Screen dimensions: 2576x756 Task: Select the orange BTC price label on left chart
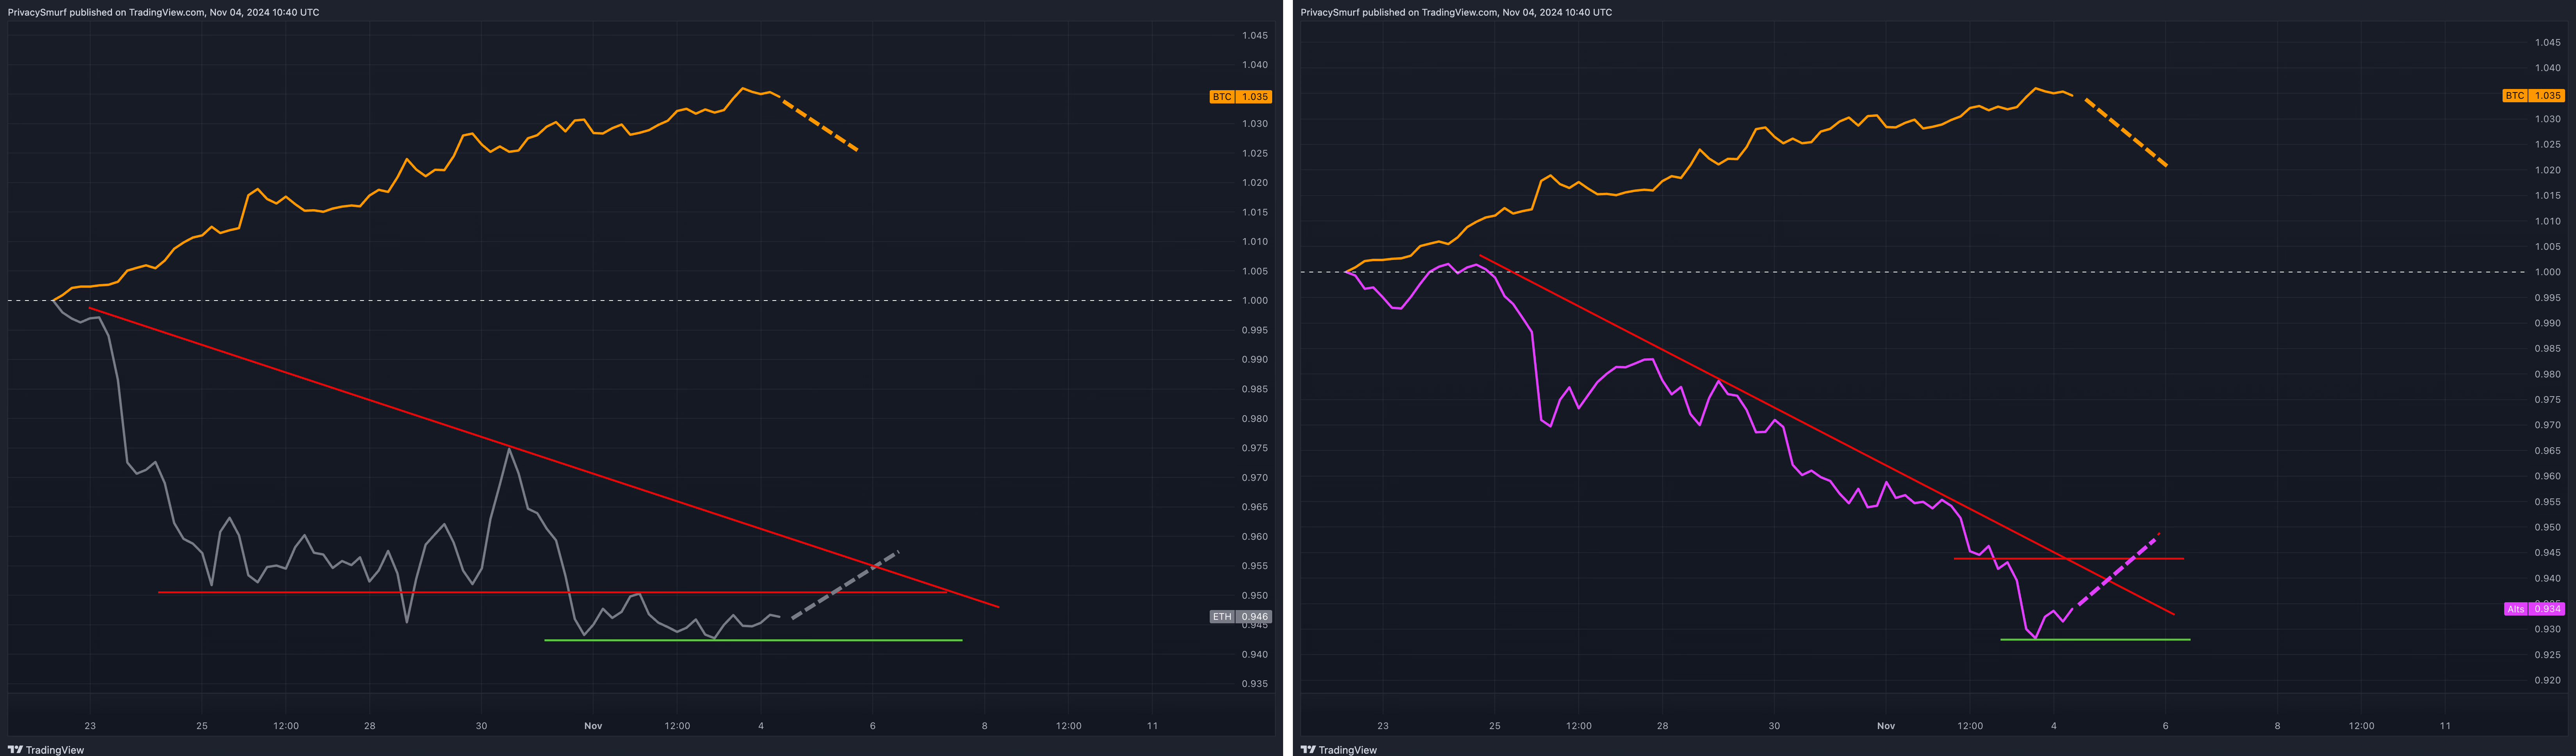click(1240, 97)
